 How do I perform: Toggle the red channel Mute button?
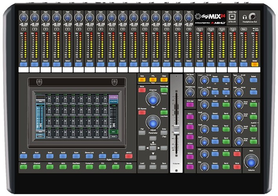(142, 90)
